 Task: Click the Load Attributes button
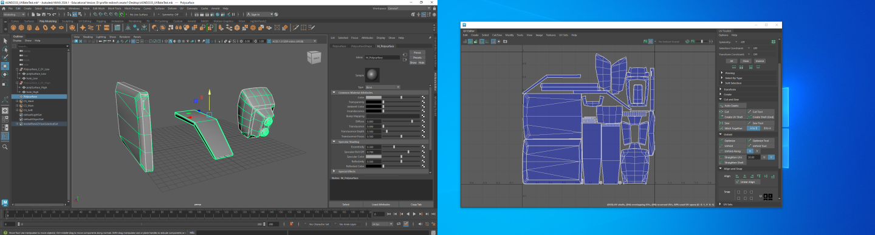[x=381, y=205]
